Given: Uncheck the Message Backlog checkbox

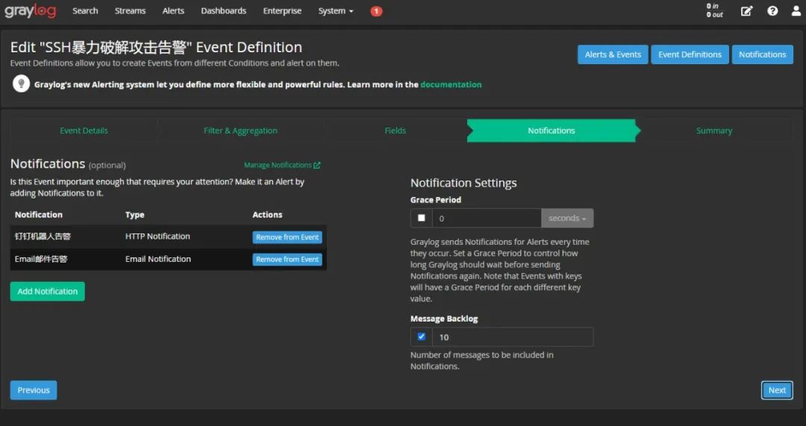Looking at the screenshot, I should pyautogui.click(x=421, y=336).
